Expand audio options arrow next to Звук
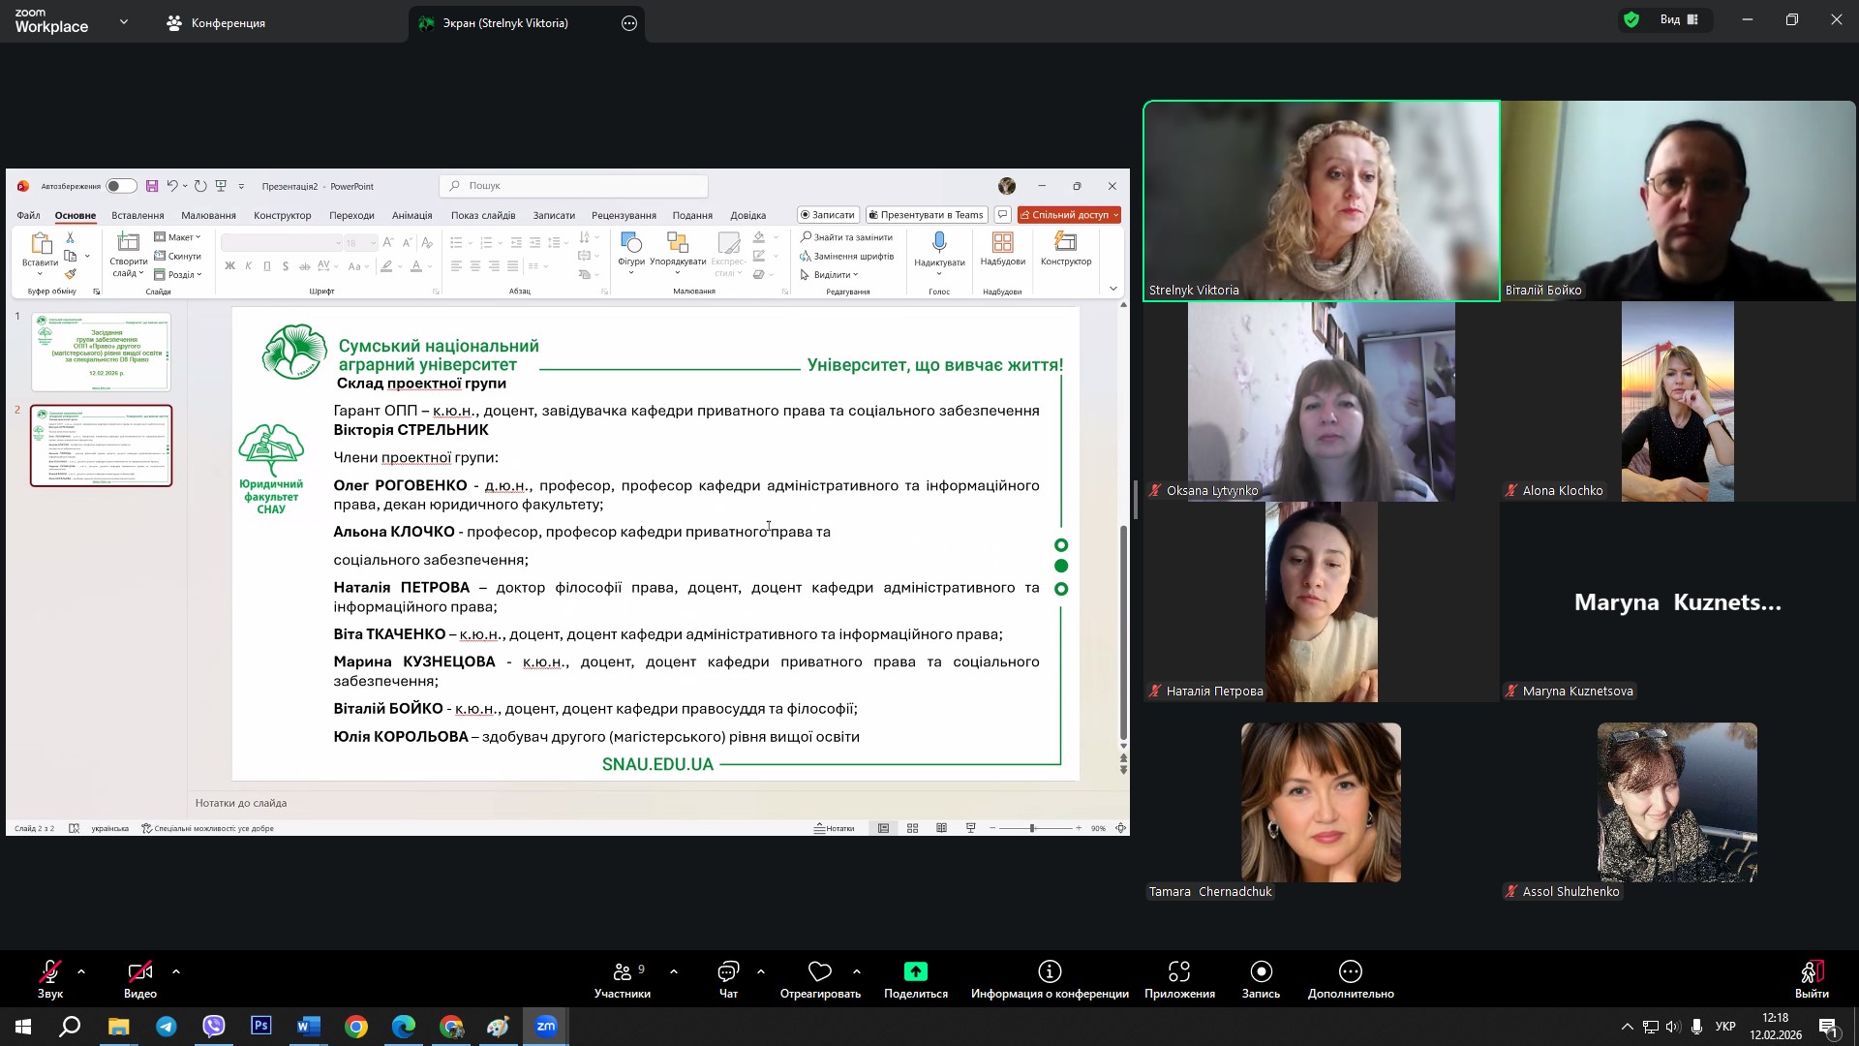Screen dimensions: 1859x1046 [x=81, y=970]
